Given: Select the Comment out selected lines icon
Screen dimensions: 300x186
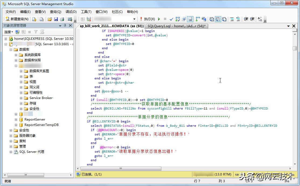Looking at the screenshot, I should coord(231,19).
